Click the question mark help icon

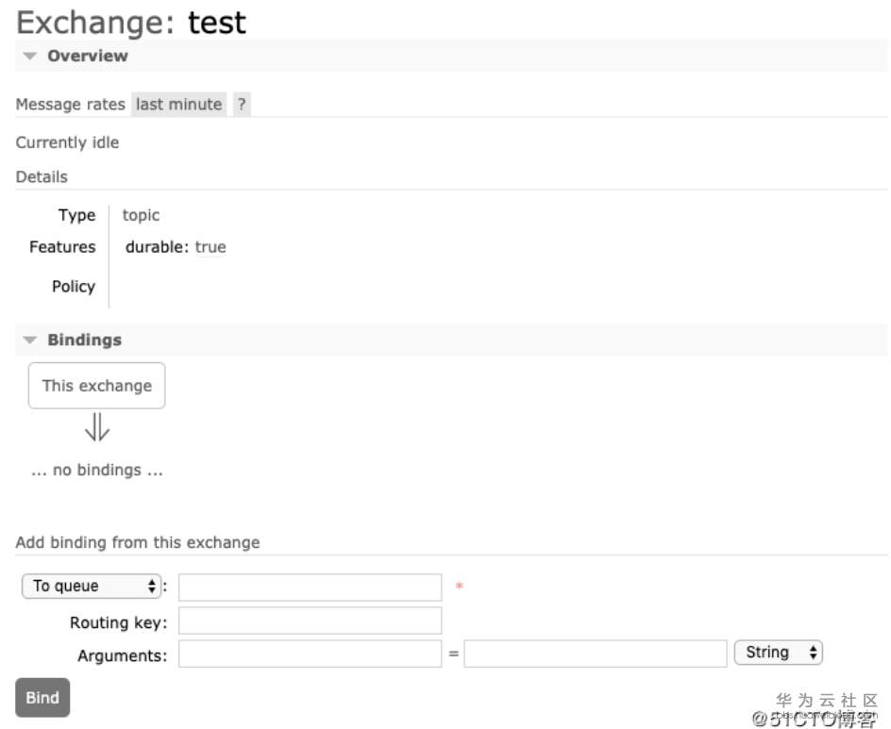(x=242, y=105)
